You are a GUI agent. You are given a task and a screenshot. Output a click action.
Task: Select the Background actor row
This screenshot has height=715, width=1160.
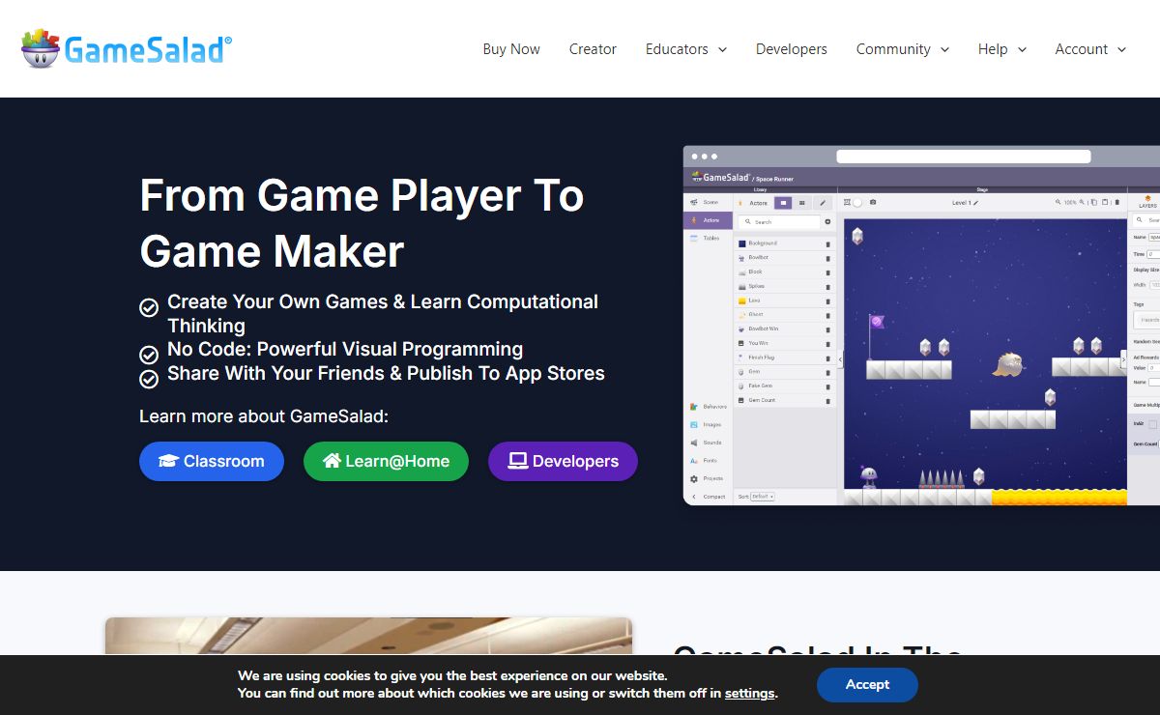tap(785, 243)
